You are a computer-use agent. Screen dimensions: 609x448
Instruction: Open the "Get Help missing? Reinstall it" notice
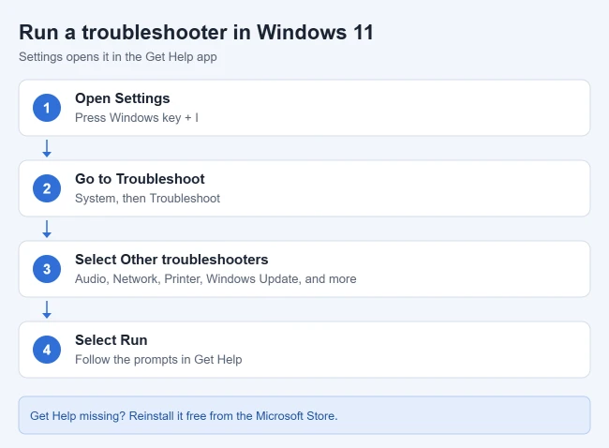pyautogui.click(x=304, y=415)
